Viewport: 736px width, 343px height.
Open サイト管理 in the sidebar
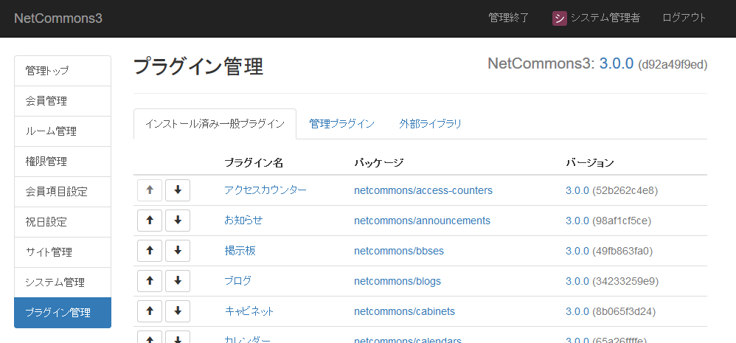[63, 252]
